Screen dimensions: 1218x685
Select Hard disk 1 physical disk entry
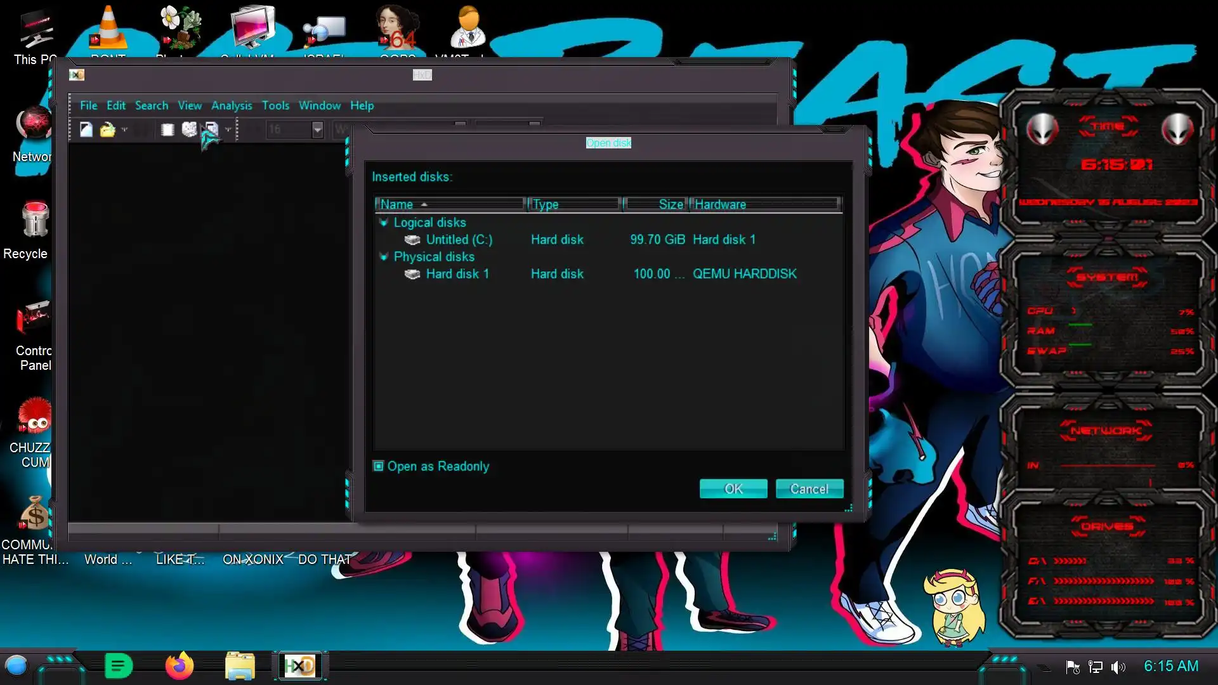click(x=457, y=274)
